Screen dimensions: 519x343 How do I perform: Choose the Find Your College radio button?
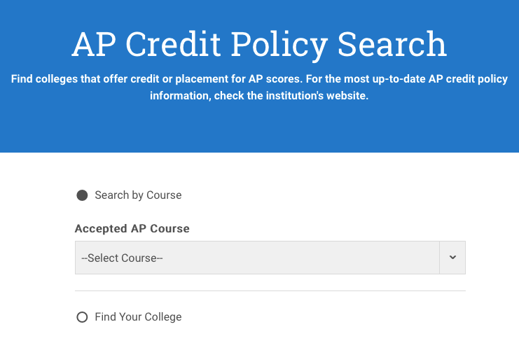pyautogui.click(x=82, y=317)
